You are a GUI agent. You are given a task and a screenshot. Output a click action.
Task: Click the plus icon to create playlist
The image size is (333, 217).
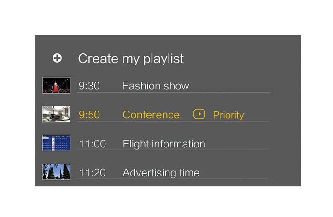[57, 58]
